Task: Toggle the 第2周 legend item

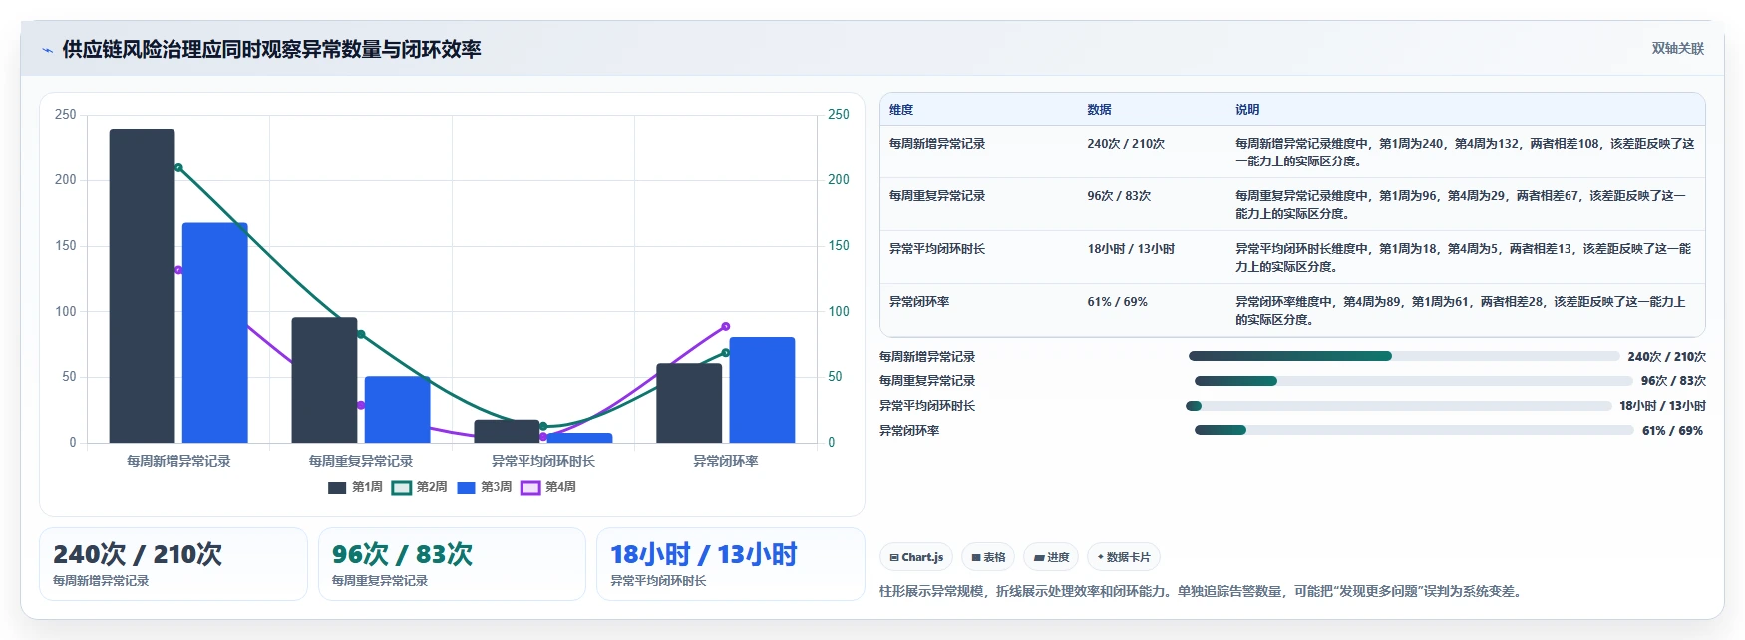Action: 419,487
